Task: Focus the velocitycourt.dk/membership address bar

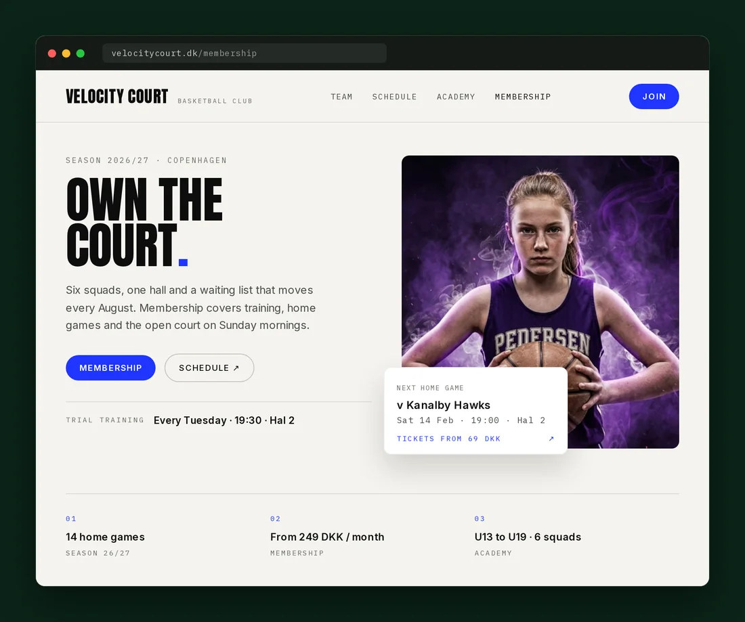Action: click(x=244, y=53)
